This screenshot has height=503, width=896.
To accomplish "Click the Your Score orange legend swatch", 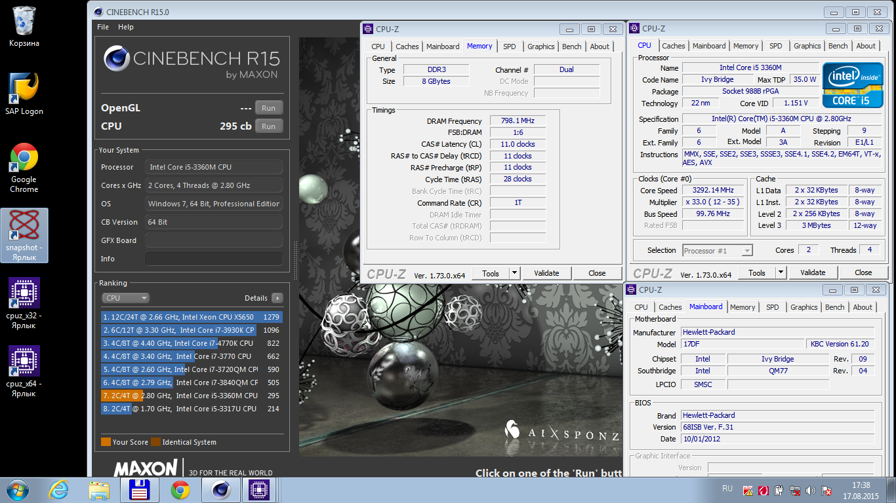I will [x=106, y=442].
